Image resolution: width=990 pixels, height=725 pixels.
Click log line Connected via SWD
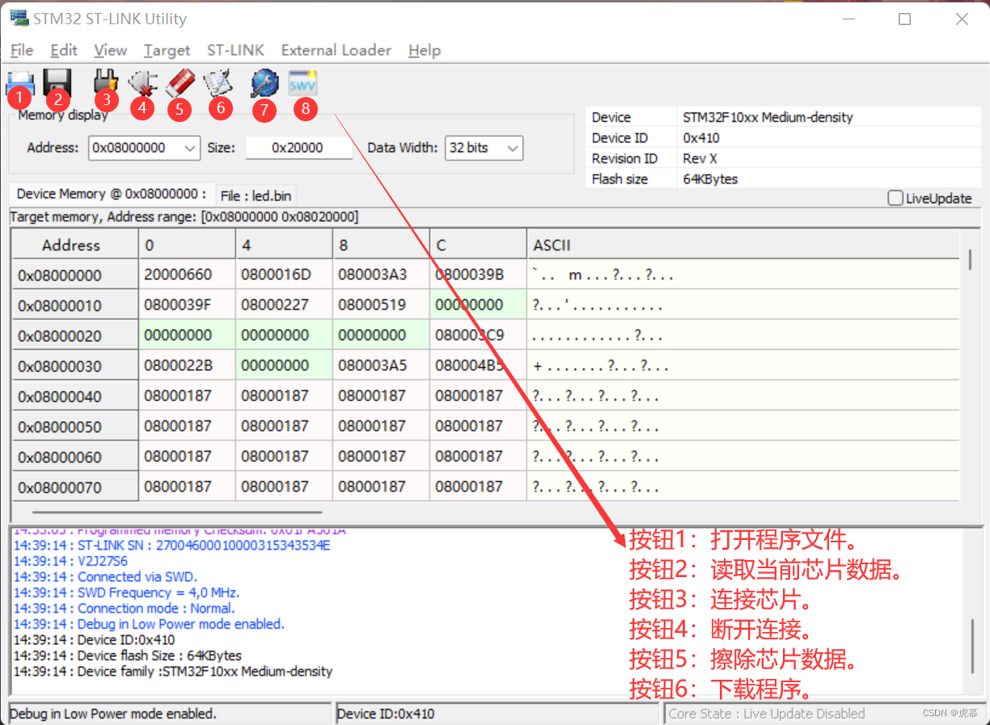click(x=105, y=577)
